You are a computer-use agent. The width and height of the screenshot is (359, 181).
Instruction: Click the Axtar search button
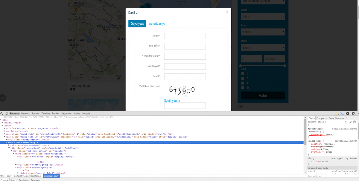pos(263,95)
